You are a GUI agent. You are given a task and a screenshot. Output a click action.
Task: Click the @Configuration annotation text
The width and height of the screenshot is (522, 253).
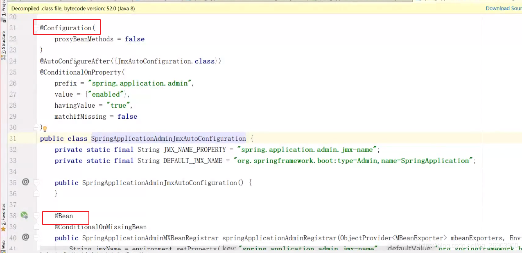point(66,28)
